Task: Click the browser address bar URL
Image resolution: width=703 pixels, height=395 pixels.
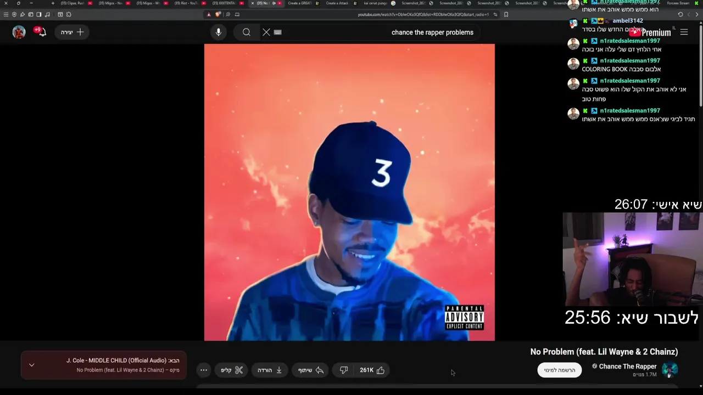Action: point(423,14)
